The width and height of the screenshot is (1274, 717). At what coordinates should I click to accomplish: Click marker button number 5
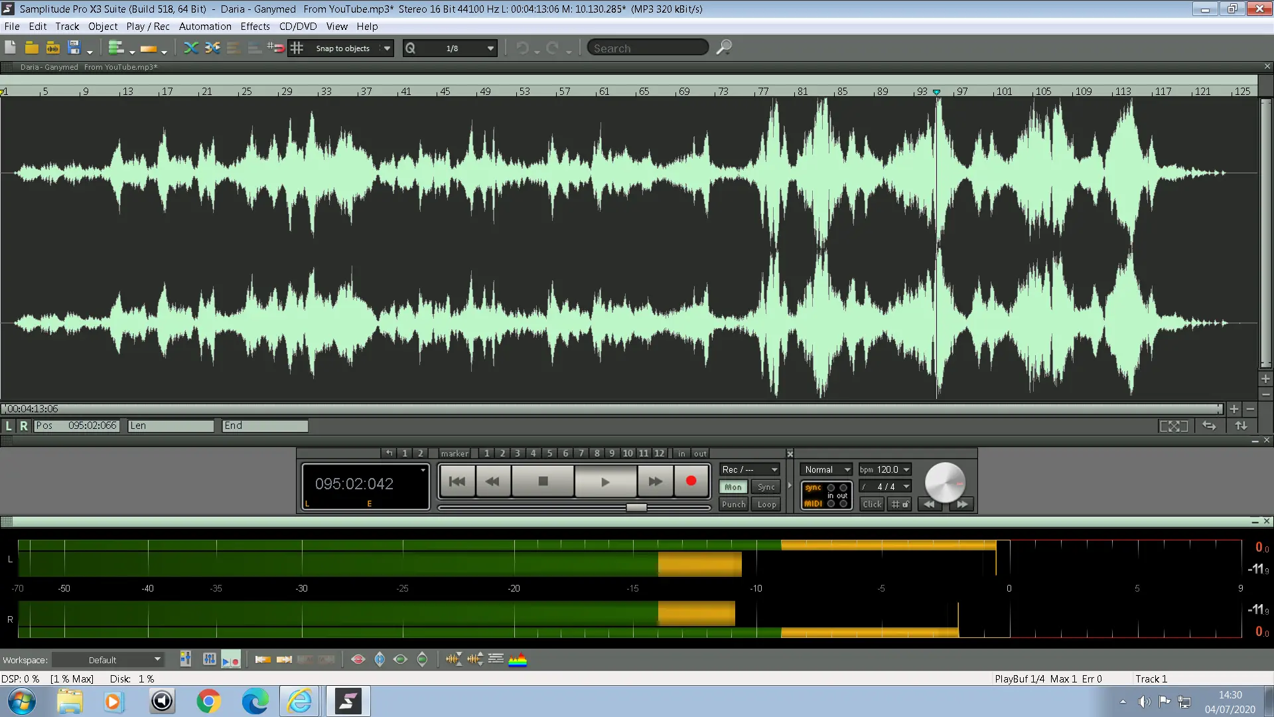549,453
